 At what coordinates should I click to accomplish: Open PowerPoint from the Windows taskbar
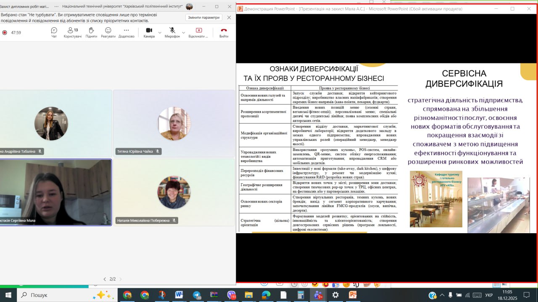[352, 295]
